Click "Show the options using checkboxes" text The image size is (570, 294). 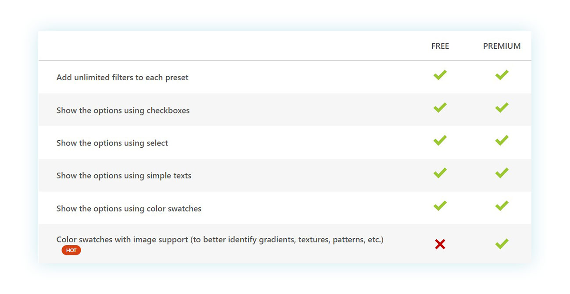123,110
